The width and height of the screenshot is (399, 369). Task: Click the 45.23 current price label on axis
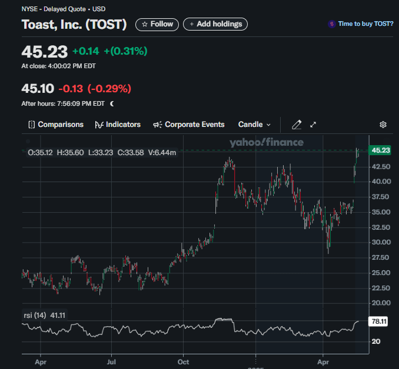click(x=380, y=150)
